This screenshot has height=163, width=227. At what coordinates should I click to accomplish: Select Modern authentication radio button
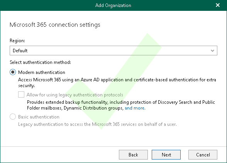(13, 72)
